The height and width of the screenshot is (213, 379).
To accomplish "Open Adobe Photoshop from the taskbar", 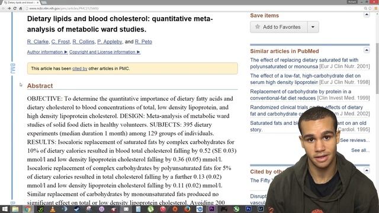I will [x=249, y=209].
